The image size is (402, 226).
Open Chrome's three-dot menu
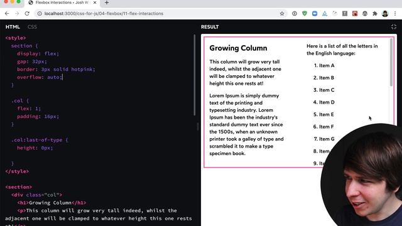click(395, 14)
